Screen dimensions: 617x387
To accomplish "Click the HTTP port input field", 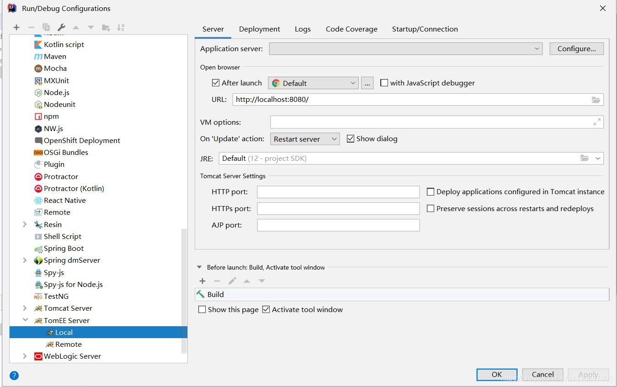I will point(338,192).
